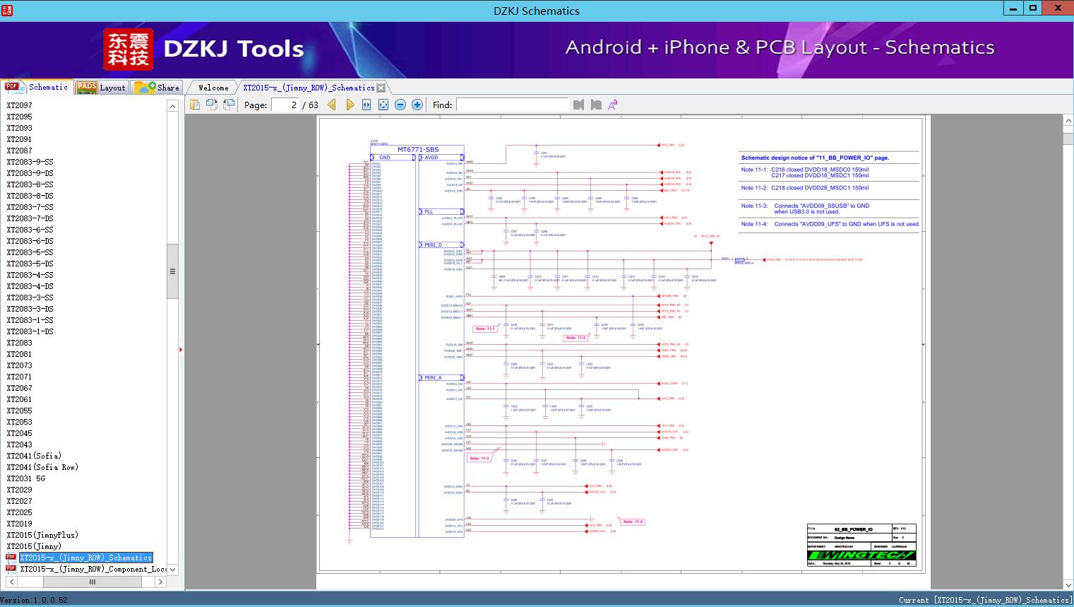Open XT2083-4-SS model entry
The image size is (1074, 607).
pos(30,275)
